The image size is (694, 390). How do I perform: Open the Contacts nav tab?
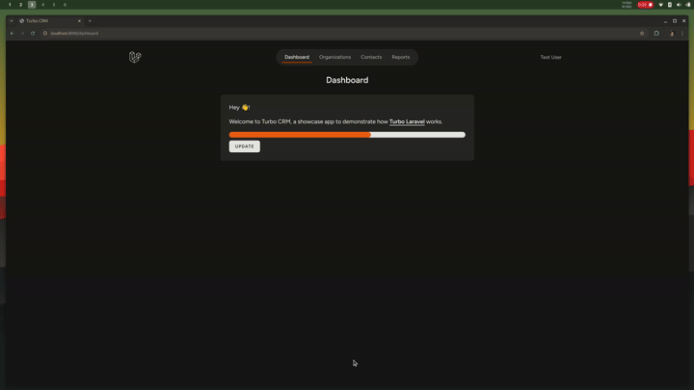click(371, 57)
